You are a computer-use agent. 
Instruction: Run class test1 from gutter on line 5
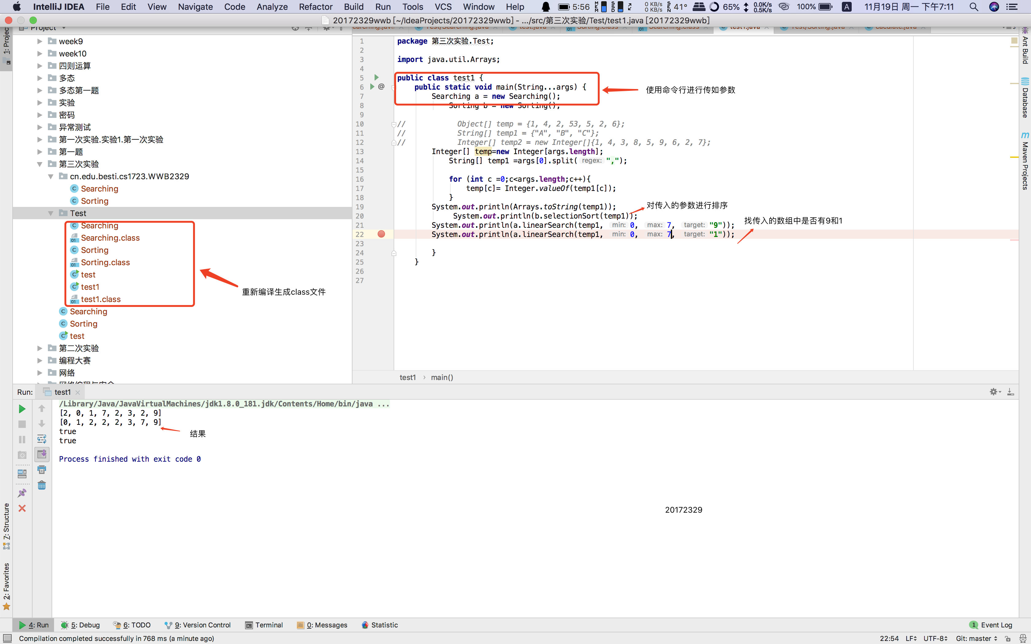click(376, 78)
